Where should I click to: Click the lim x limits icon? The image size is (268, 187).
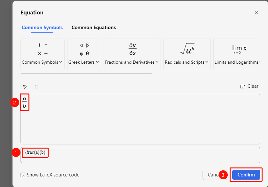(239, 49)
